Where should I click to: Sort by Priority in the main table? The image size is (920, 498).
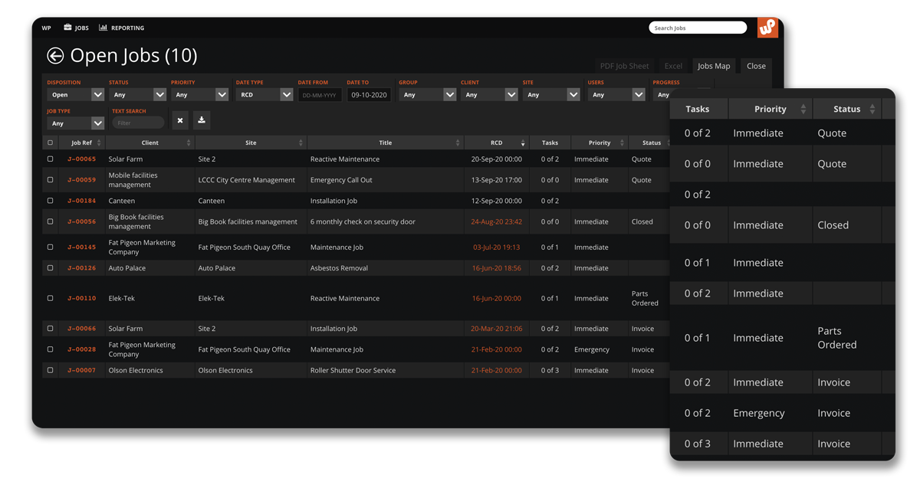600,143
